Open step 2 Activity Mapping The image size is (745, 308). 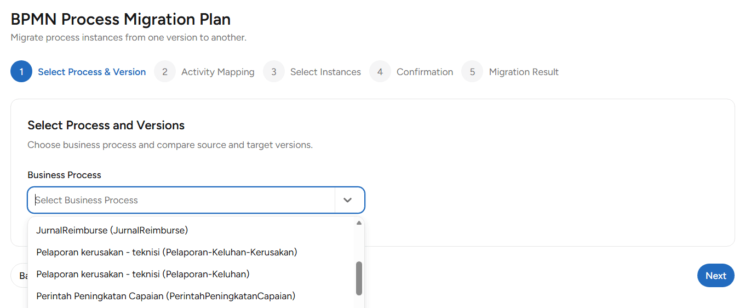pos(204,72)
